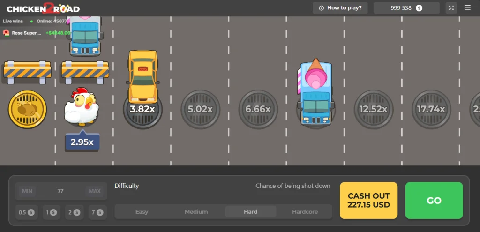Screen dimensions: 480x232
Task: Select the 12.52x manhole
Action: [x=374, y=109]
